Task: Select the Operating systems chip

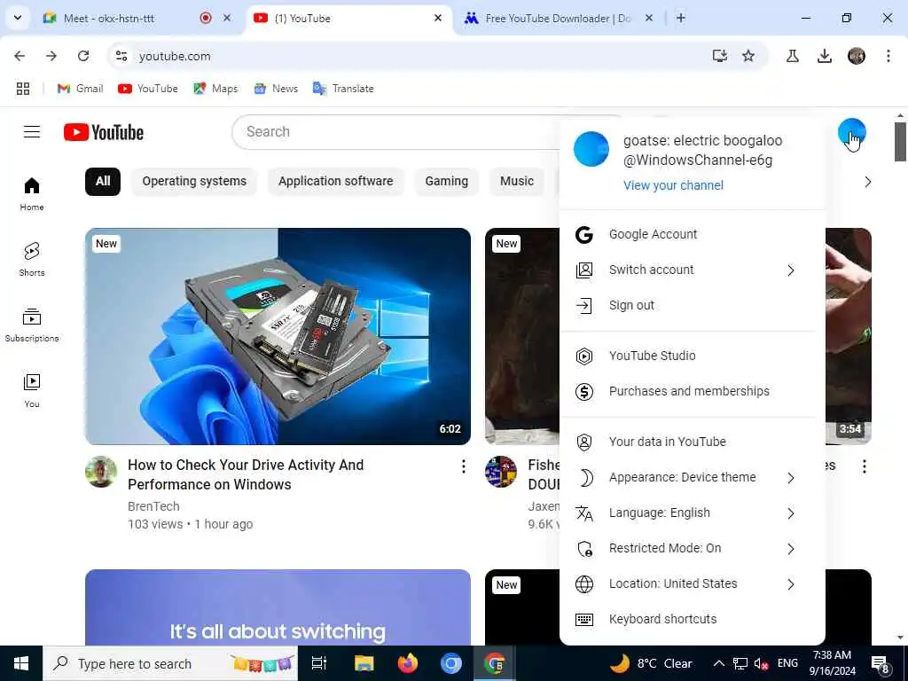Action: click(x=194, y=181)
